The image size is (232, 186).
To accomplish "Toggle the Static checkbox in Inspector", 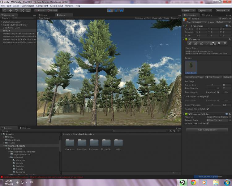I will (x=221, y=19).
